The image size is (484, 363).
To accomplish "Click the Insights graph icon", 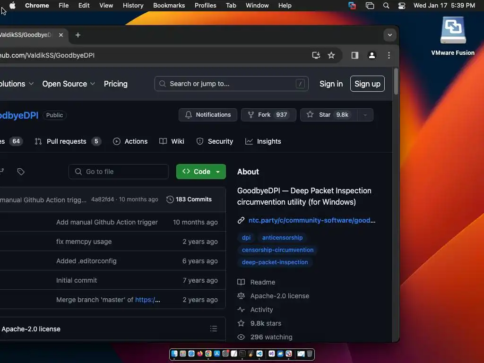I will click(249, 141).
